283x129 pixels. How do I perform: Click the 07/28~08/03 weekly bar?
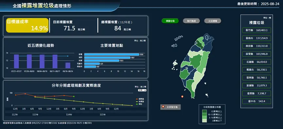point(29,61)
